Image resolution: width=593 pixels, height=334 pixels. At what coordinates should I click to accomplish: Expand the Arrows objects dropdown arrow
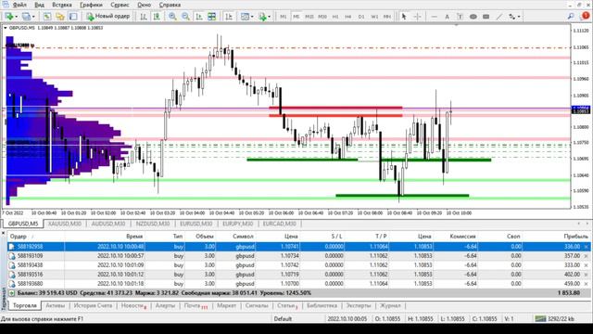click(x=519, y=17)
